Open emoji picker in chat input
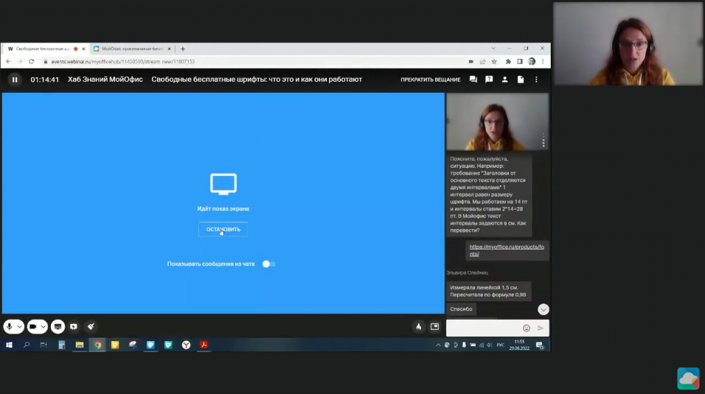Image resolution: width=705 pixels, height=394 pixels. click(x=527, y=328)
